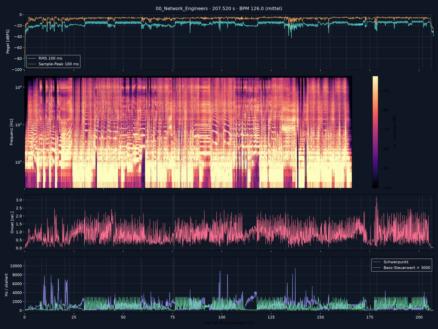Click the purple line swatch beside Schwerpunkt
438x329 pixels.
377,262
